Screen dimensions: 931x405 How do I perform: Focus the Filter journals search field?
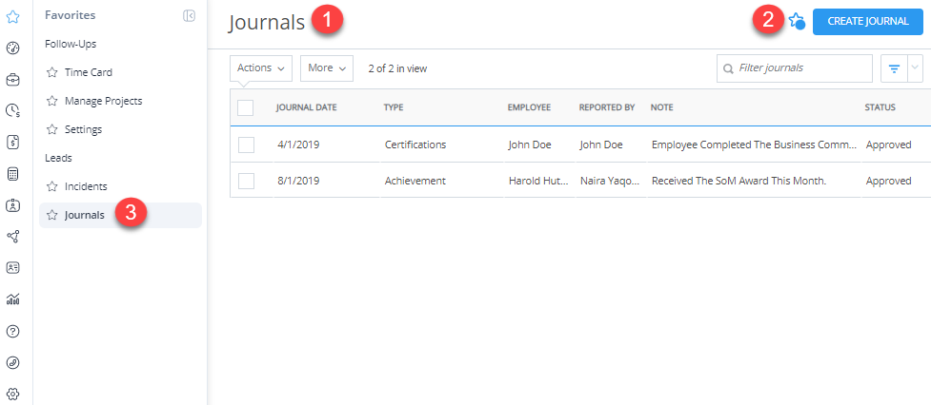point(795,68)
